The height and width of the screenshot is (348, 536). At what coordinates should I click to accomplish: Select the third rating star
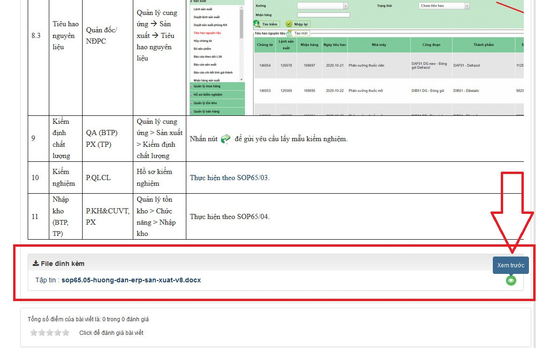coord(50,333)
